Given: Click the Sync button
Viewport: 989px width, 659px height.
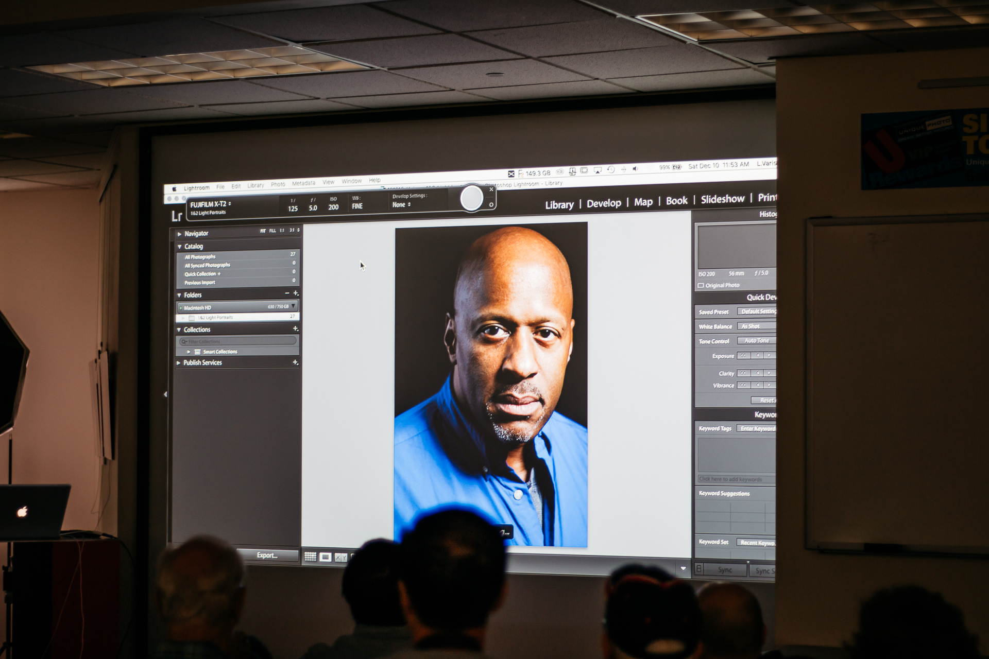Looking at the screenshot, I should point(725,569).
